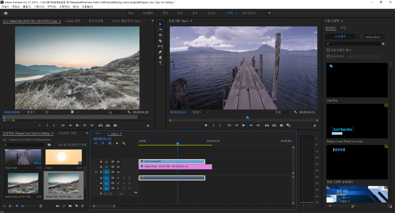The width and height of the screenshot is (395, 213).
Task: Click Insert button in Source monitor
Action: pyautogui.click(x=100, y=125)
